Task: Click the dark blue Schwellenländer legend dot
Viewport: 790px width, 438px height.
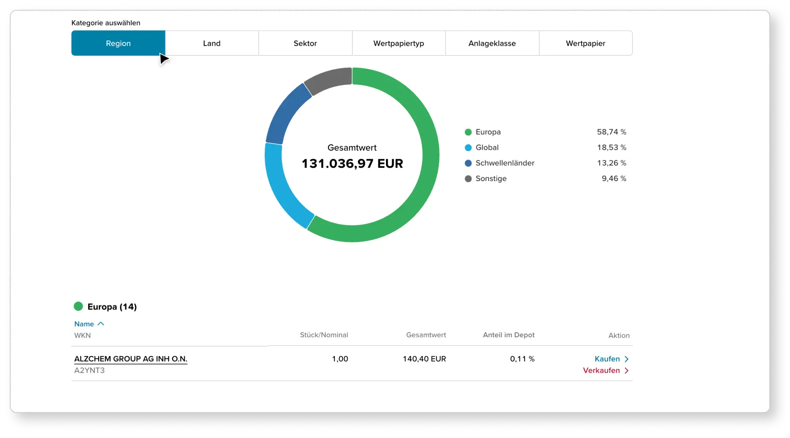Action: (x=468, y=163)
